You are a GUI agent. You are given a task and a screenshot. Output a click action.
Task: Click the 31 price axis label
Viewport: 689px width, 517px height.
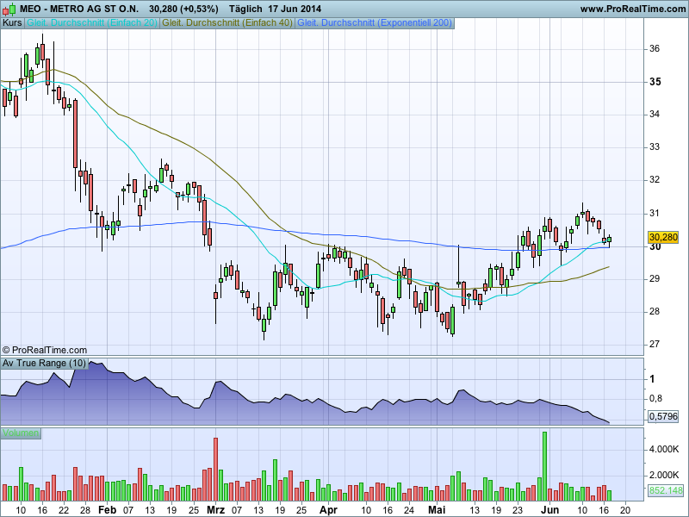click(655, 213)
